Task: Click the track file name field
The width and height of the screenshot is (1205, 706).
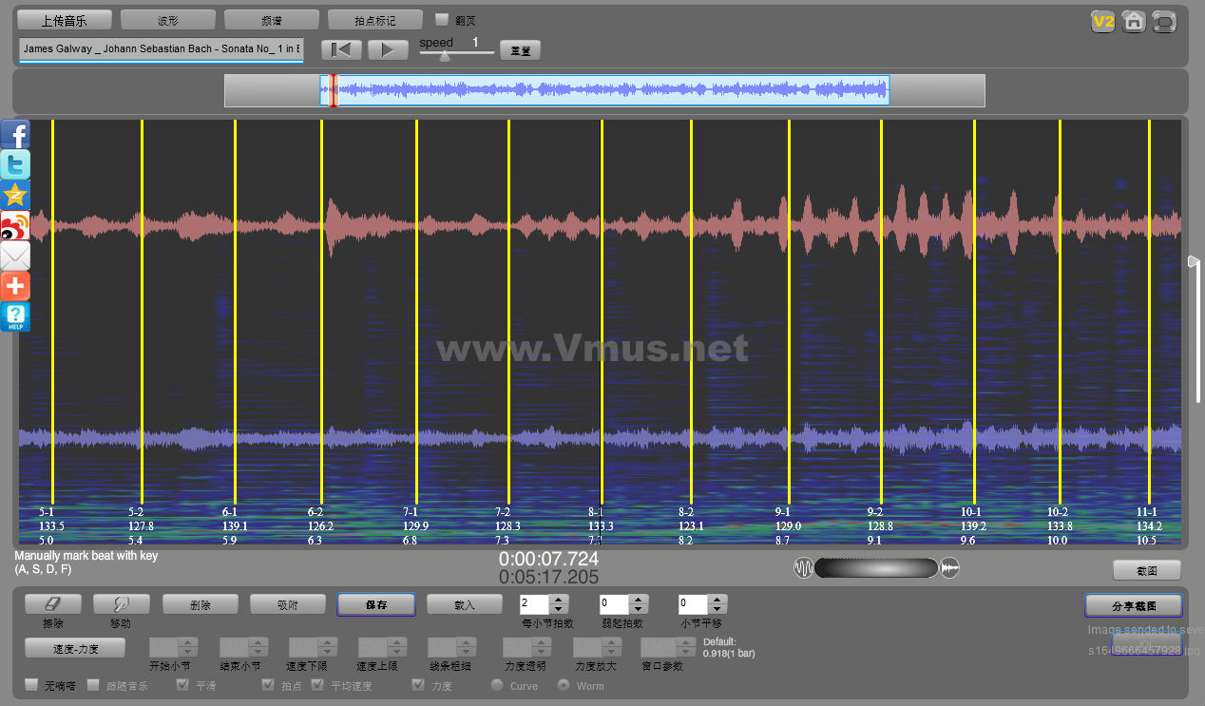Action: pos(161,48)
